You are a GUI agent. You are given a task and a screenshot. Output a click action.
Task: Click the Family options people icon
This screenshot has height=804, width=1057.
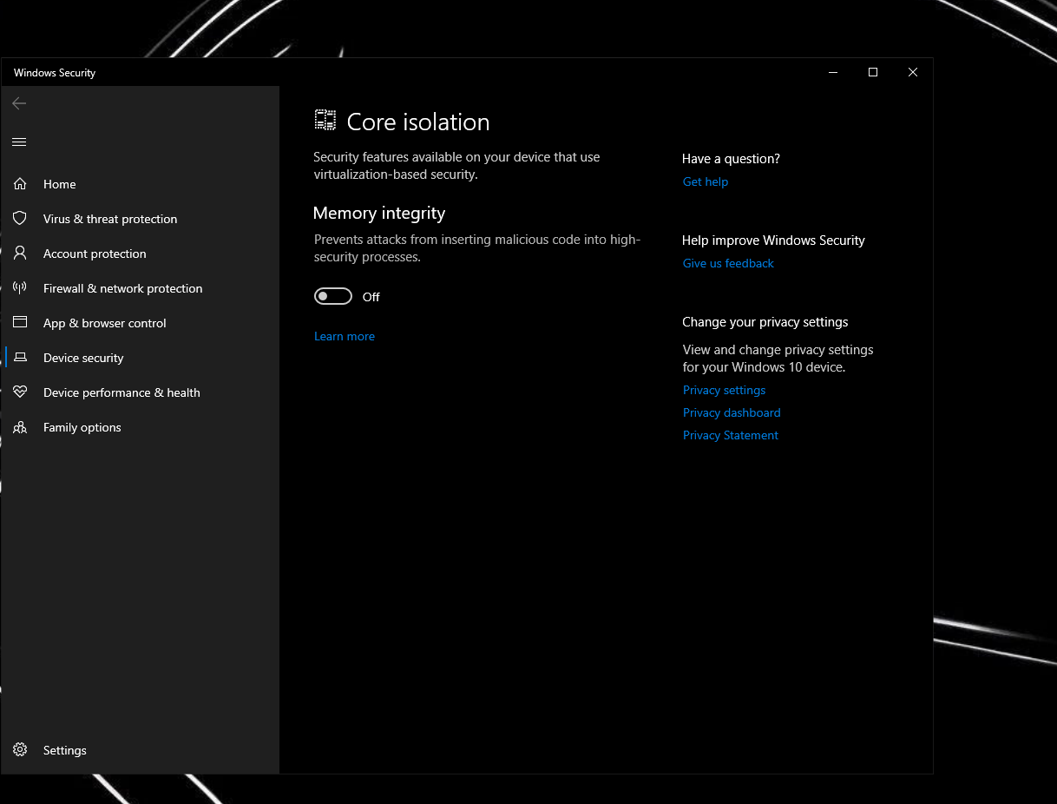(20, 427)
